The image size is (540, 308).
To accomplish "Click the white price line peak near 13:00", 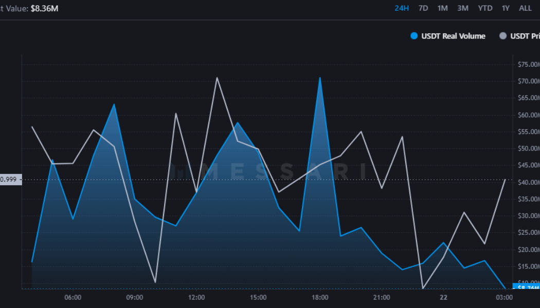I will [217, 78].
